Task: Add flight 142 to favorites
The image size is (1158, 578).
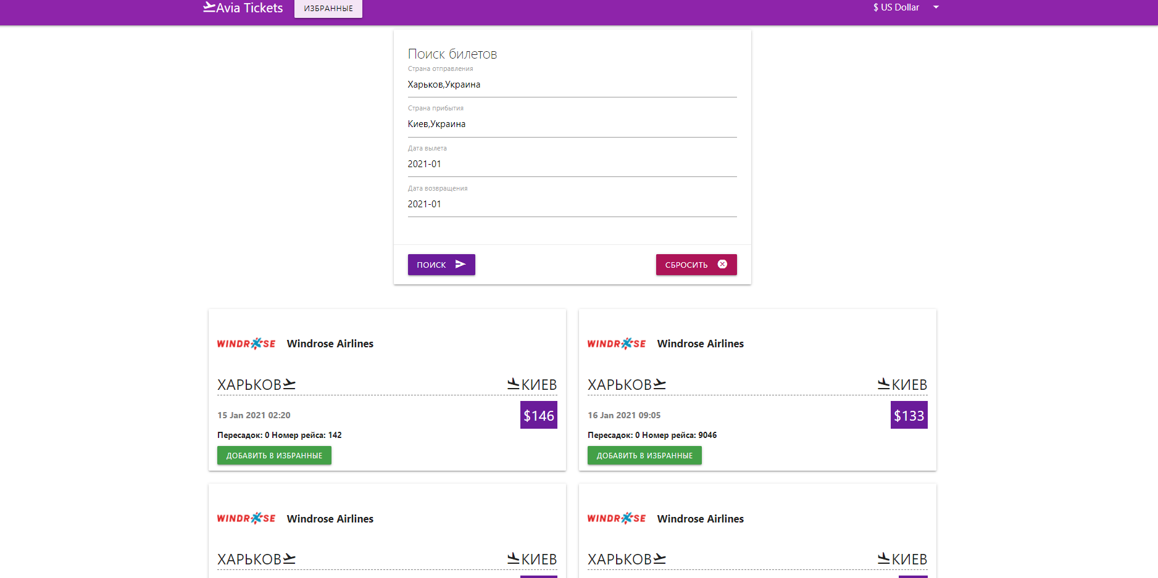Action: pos(274,456)
